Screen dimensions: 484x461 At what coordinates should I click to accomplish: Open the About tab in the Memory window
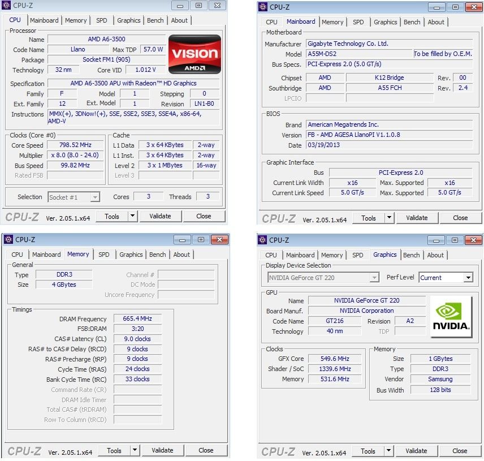[181, 255]
